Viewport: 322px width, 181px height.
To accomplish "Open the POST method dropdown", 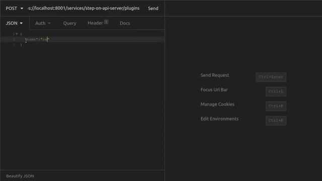I will (14, 9).
